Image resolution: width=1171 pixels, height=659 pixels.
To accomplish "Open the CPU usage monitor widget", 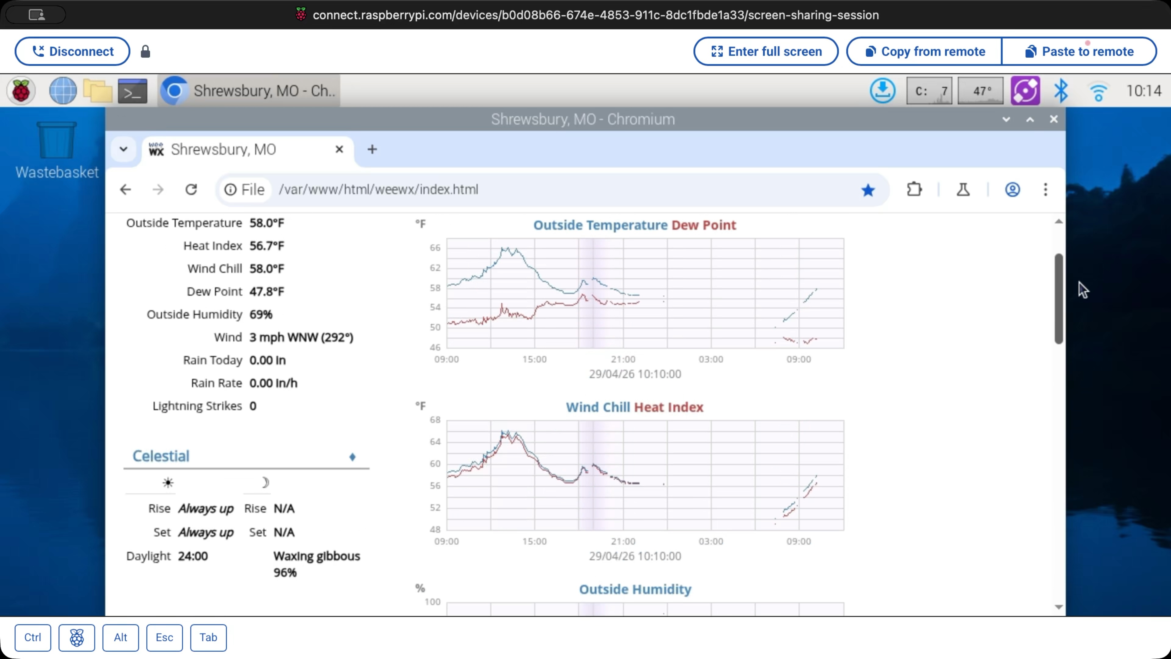I will coord(929,91).
